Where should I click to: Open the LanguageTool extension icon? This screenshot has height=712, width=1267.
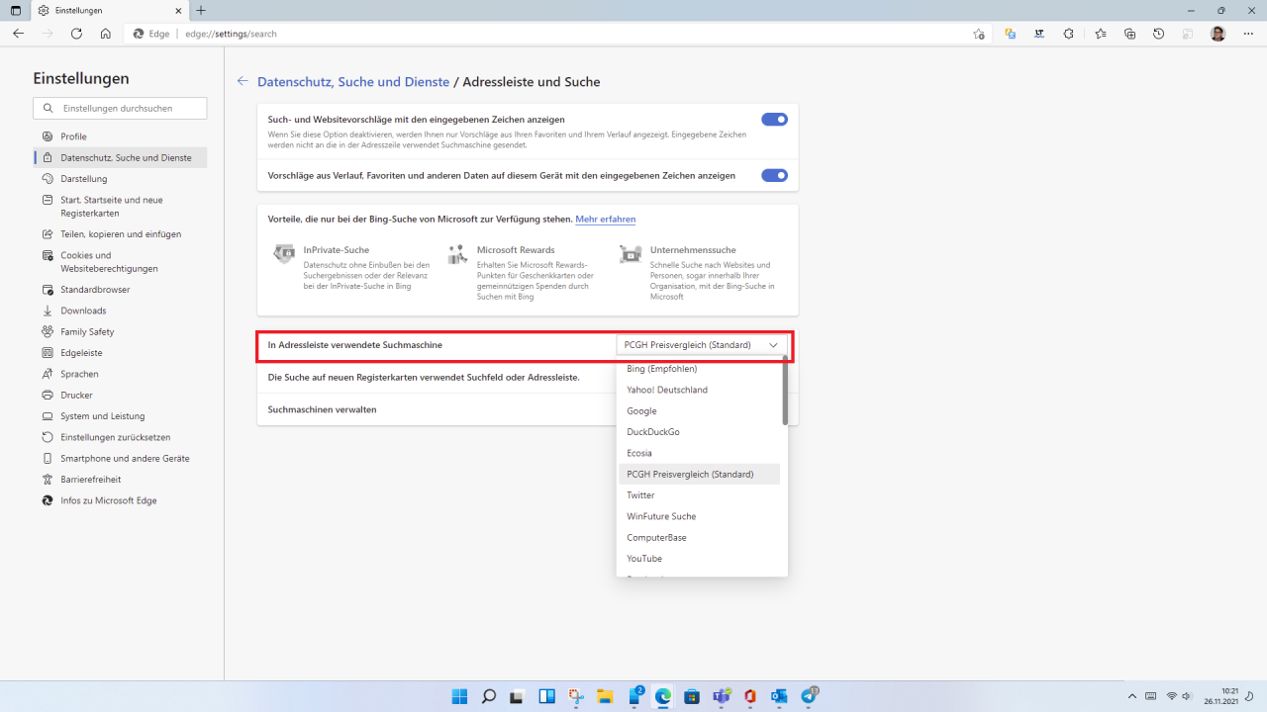1039,34
